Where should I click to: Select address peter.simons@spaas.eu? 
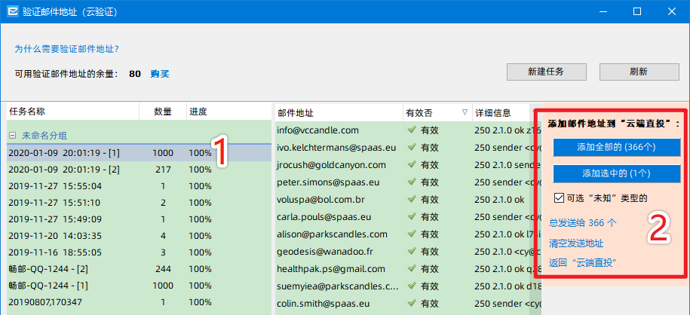328,182
